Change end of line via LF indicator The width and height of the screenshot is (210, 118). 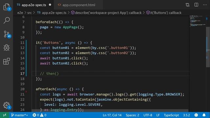[x=158, y=115]
